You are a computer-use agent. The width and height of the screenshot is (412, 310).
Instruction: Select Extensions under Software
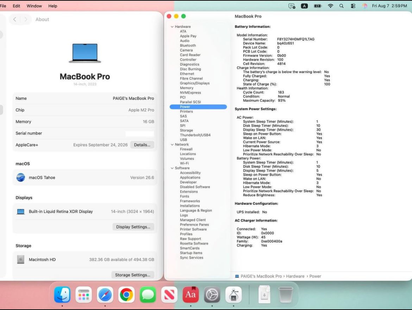[x=189, y=192]
